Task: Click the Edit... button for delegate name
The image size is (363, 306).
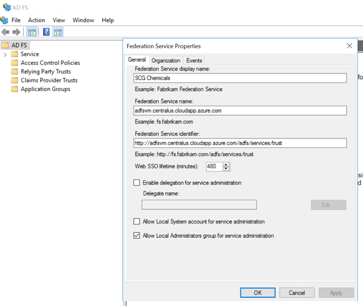Action: 329,205
